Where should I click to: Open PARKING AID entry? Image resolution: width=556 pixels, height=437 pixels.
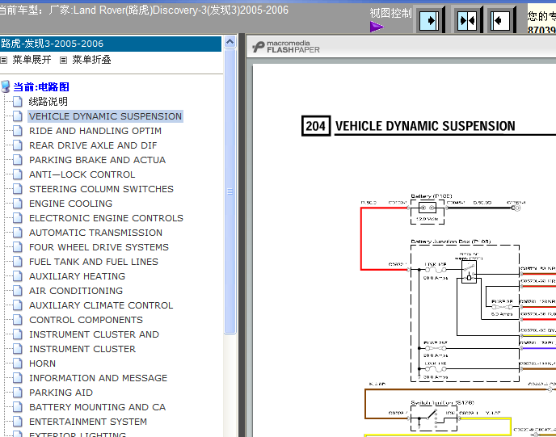(61, 393)
